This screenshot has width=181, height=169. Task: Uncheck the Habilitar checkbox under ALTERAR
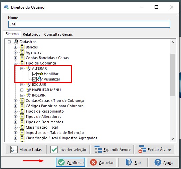34,74
